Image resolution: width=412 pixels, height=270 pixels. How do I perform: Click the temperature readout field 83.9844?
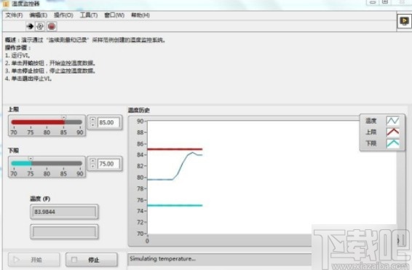pyautogui.click(x=64, y=212)
